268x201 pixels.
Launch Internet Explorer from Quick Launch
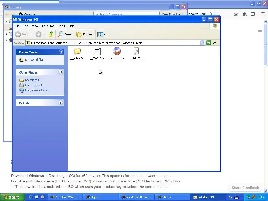[x=31, y=197]
